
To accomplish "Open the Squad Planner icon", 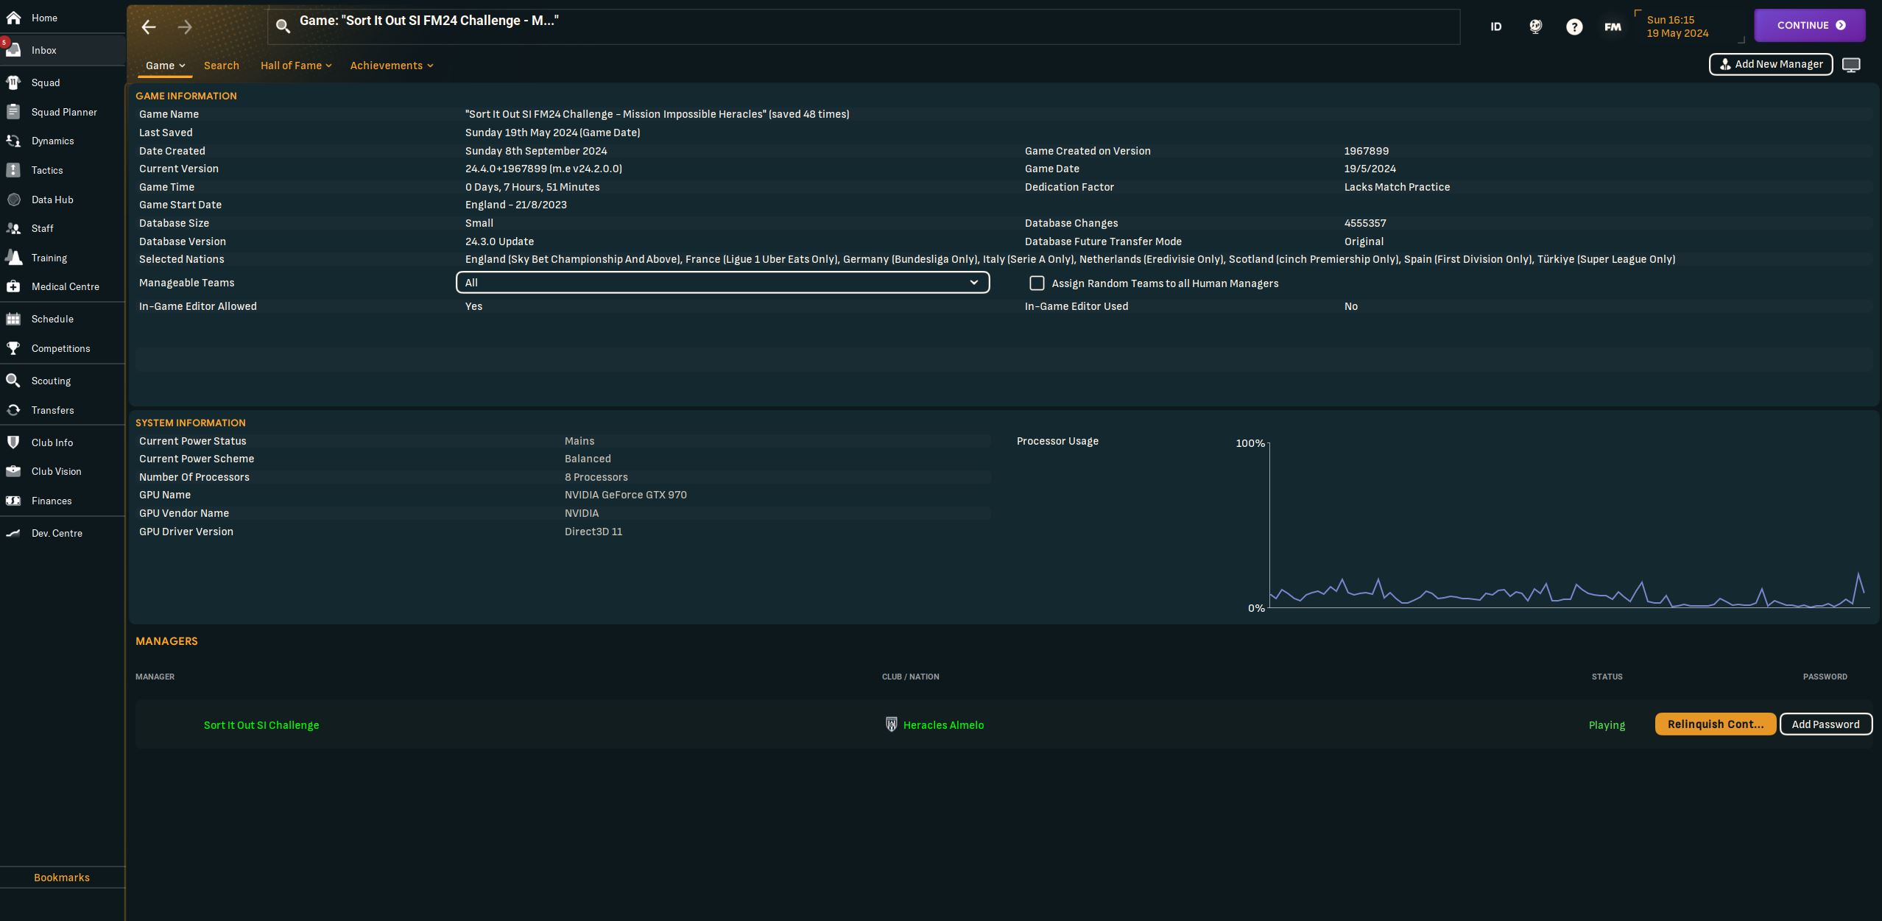I will click(x=13, y=112).
